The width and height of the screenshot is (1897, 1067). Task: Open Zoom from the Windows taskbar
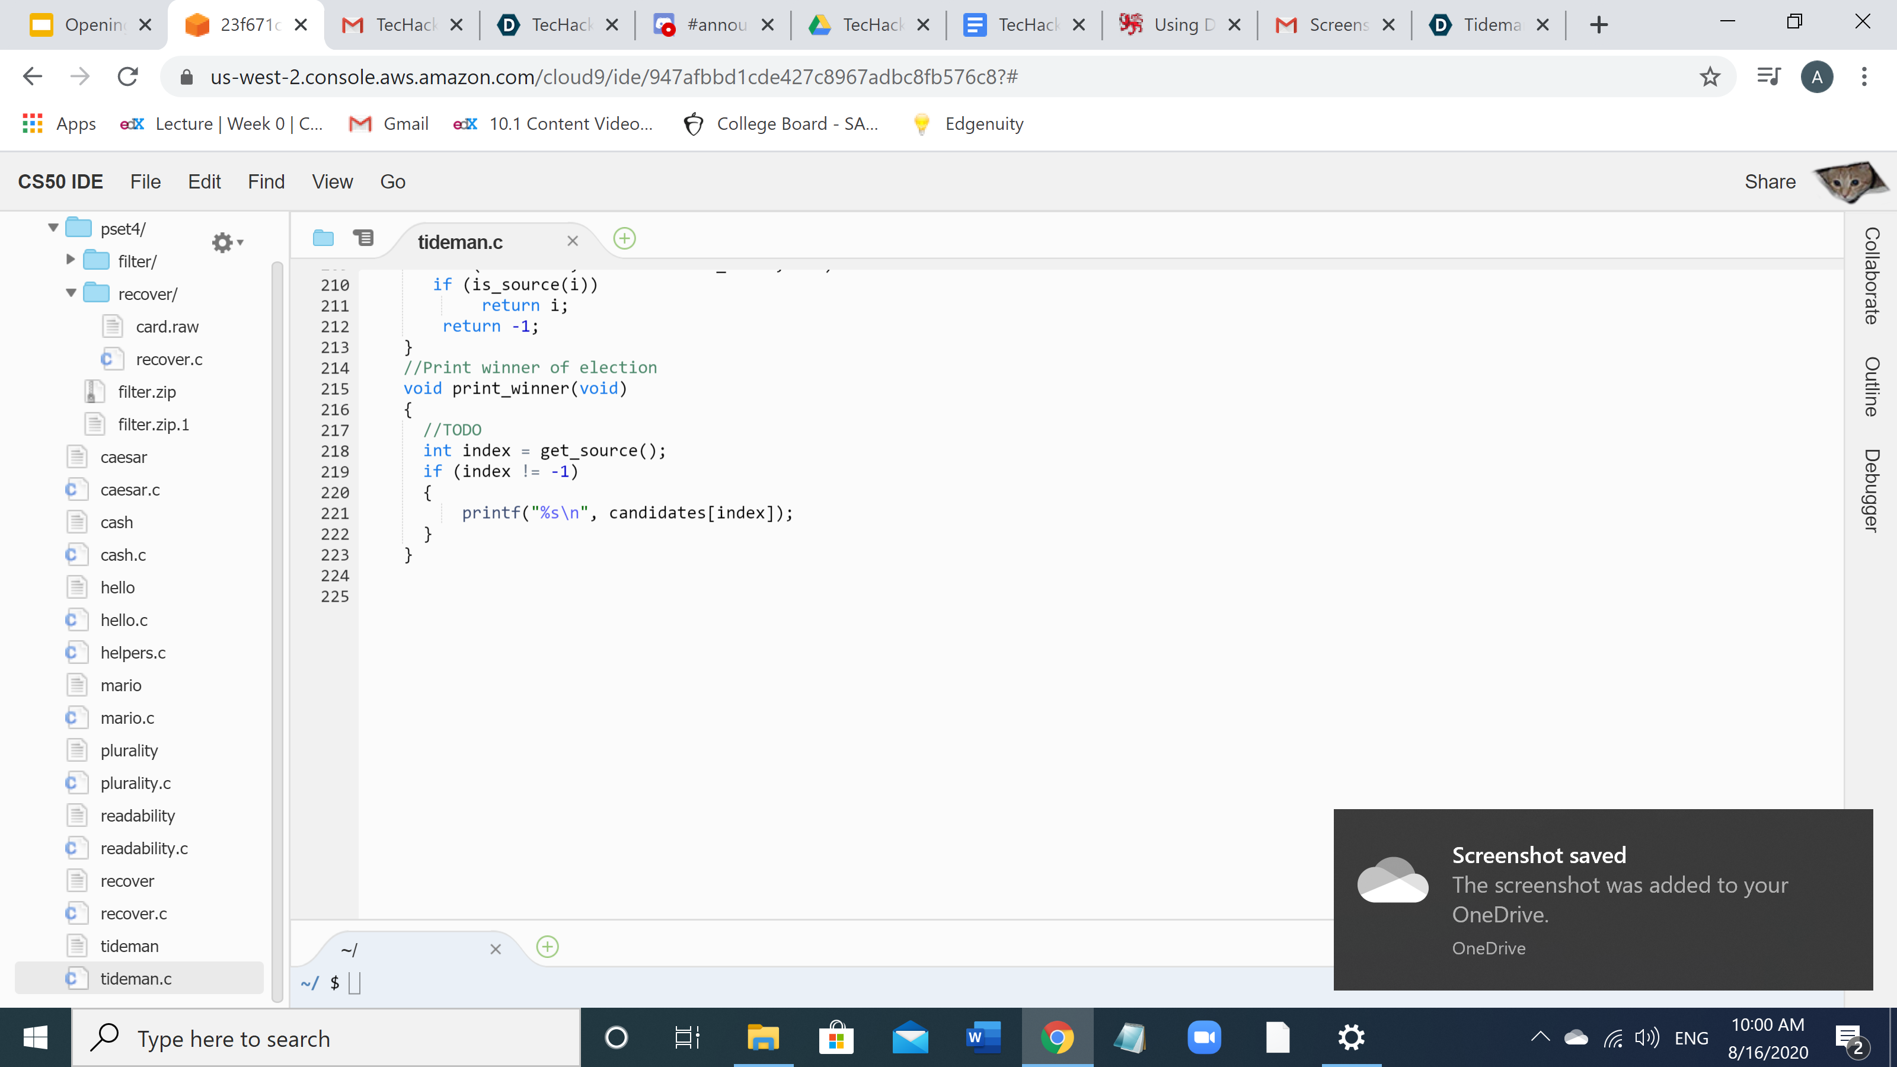pyautogui.click(x=1204, y=1039)
